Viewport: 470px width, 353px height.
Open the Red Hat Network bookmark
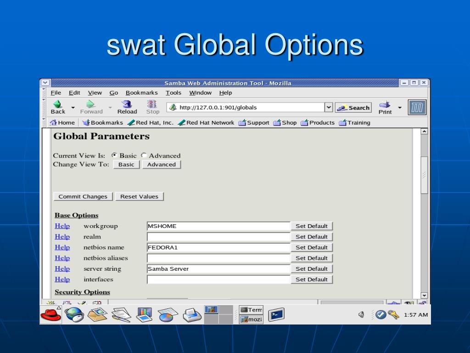click(x=206, y=122)
